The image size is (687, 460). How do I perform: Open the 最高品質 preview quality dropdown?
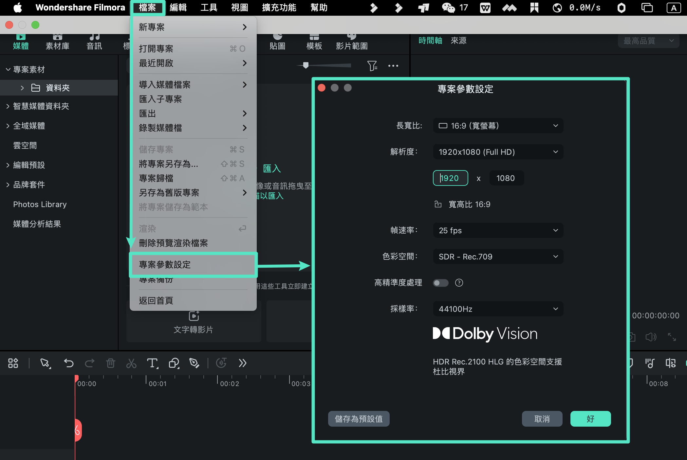pos(648,41)
